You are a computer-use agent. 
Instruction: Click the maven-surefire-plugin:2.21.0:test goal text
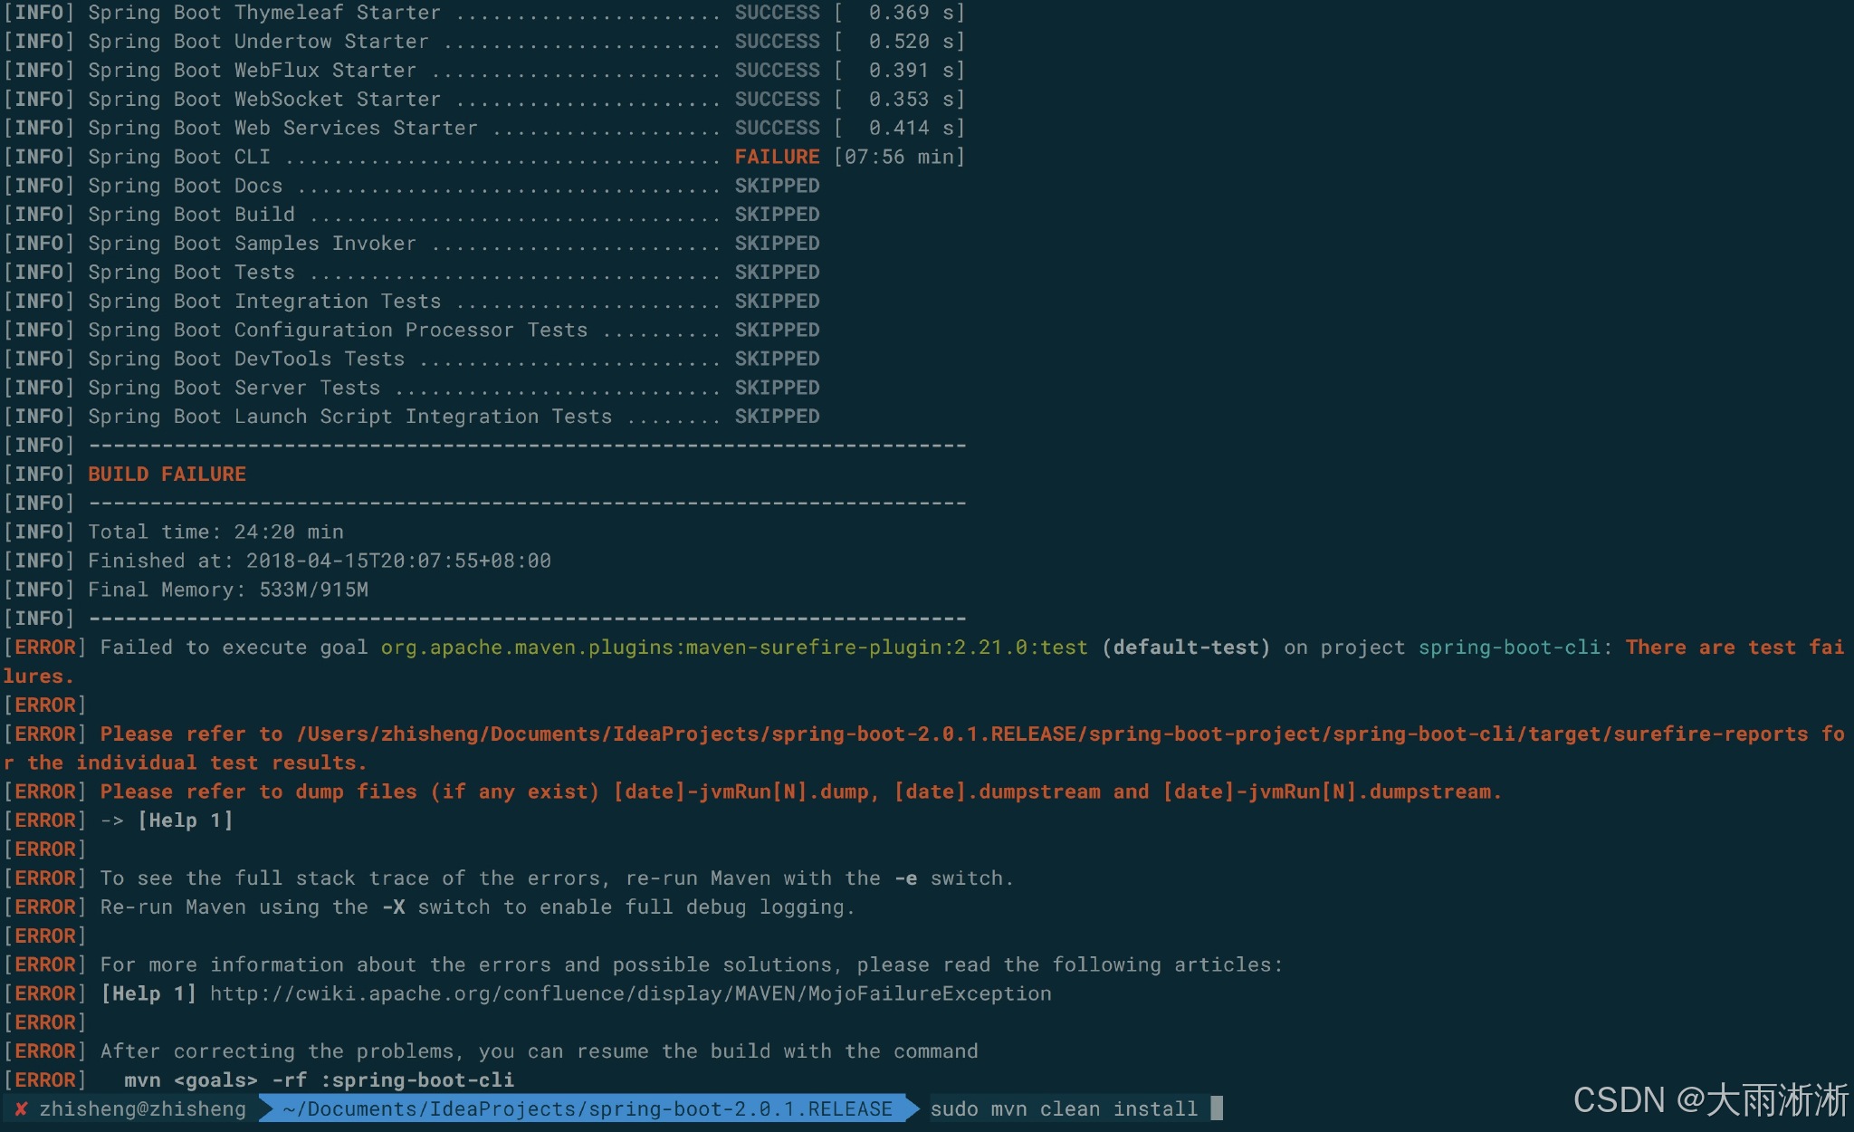pyautogui.click(x=734, y=648)
